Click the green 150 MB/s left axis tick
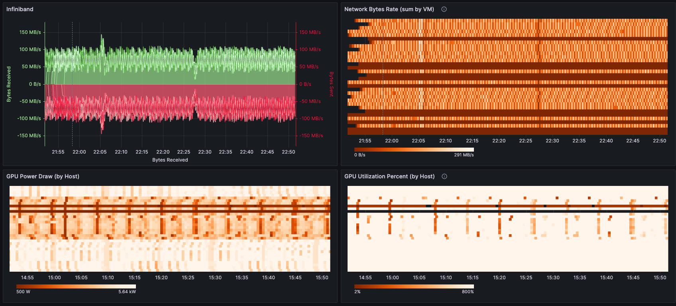Image resolution: width=676 pixels, height=306 pixels. click(30, 32)
